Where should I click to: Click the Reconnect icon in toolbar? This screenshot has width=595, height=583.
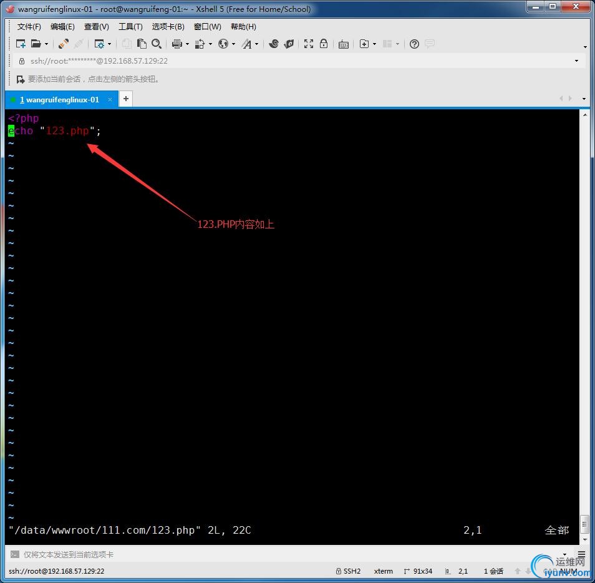coord(64,44)
